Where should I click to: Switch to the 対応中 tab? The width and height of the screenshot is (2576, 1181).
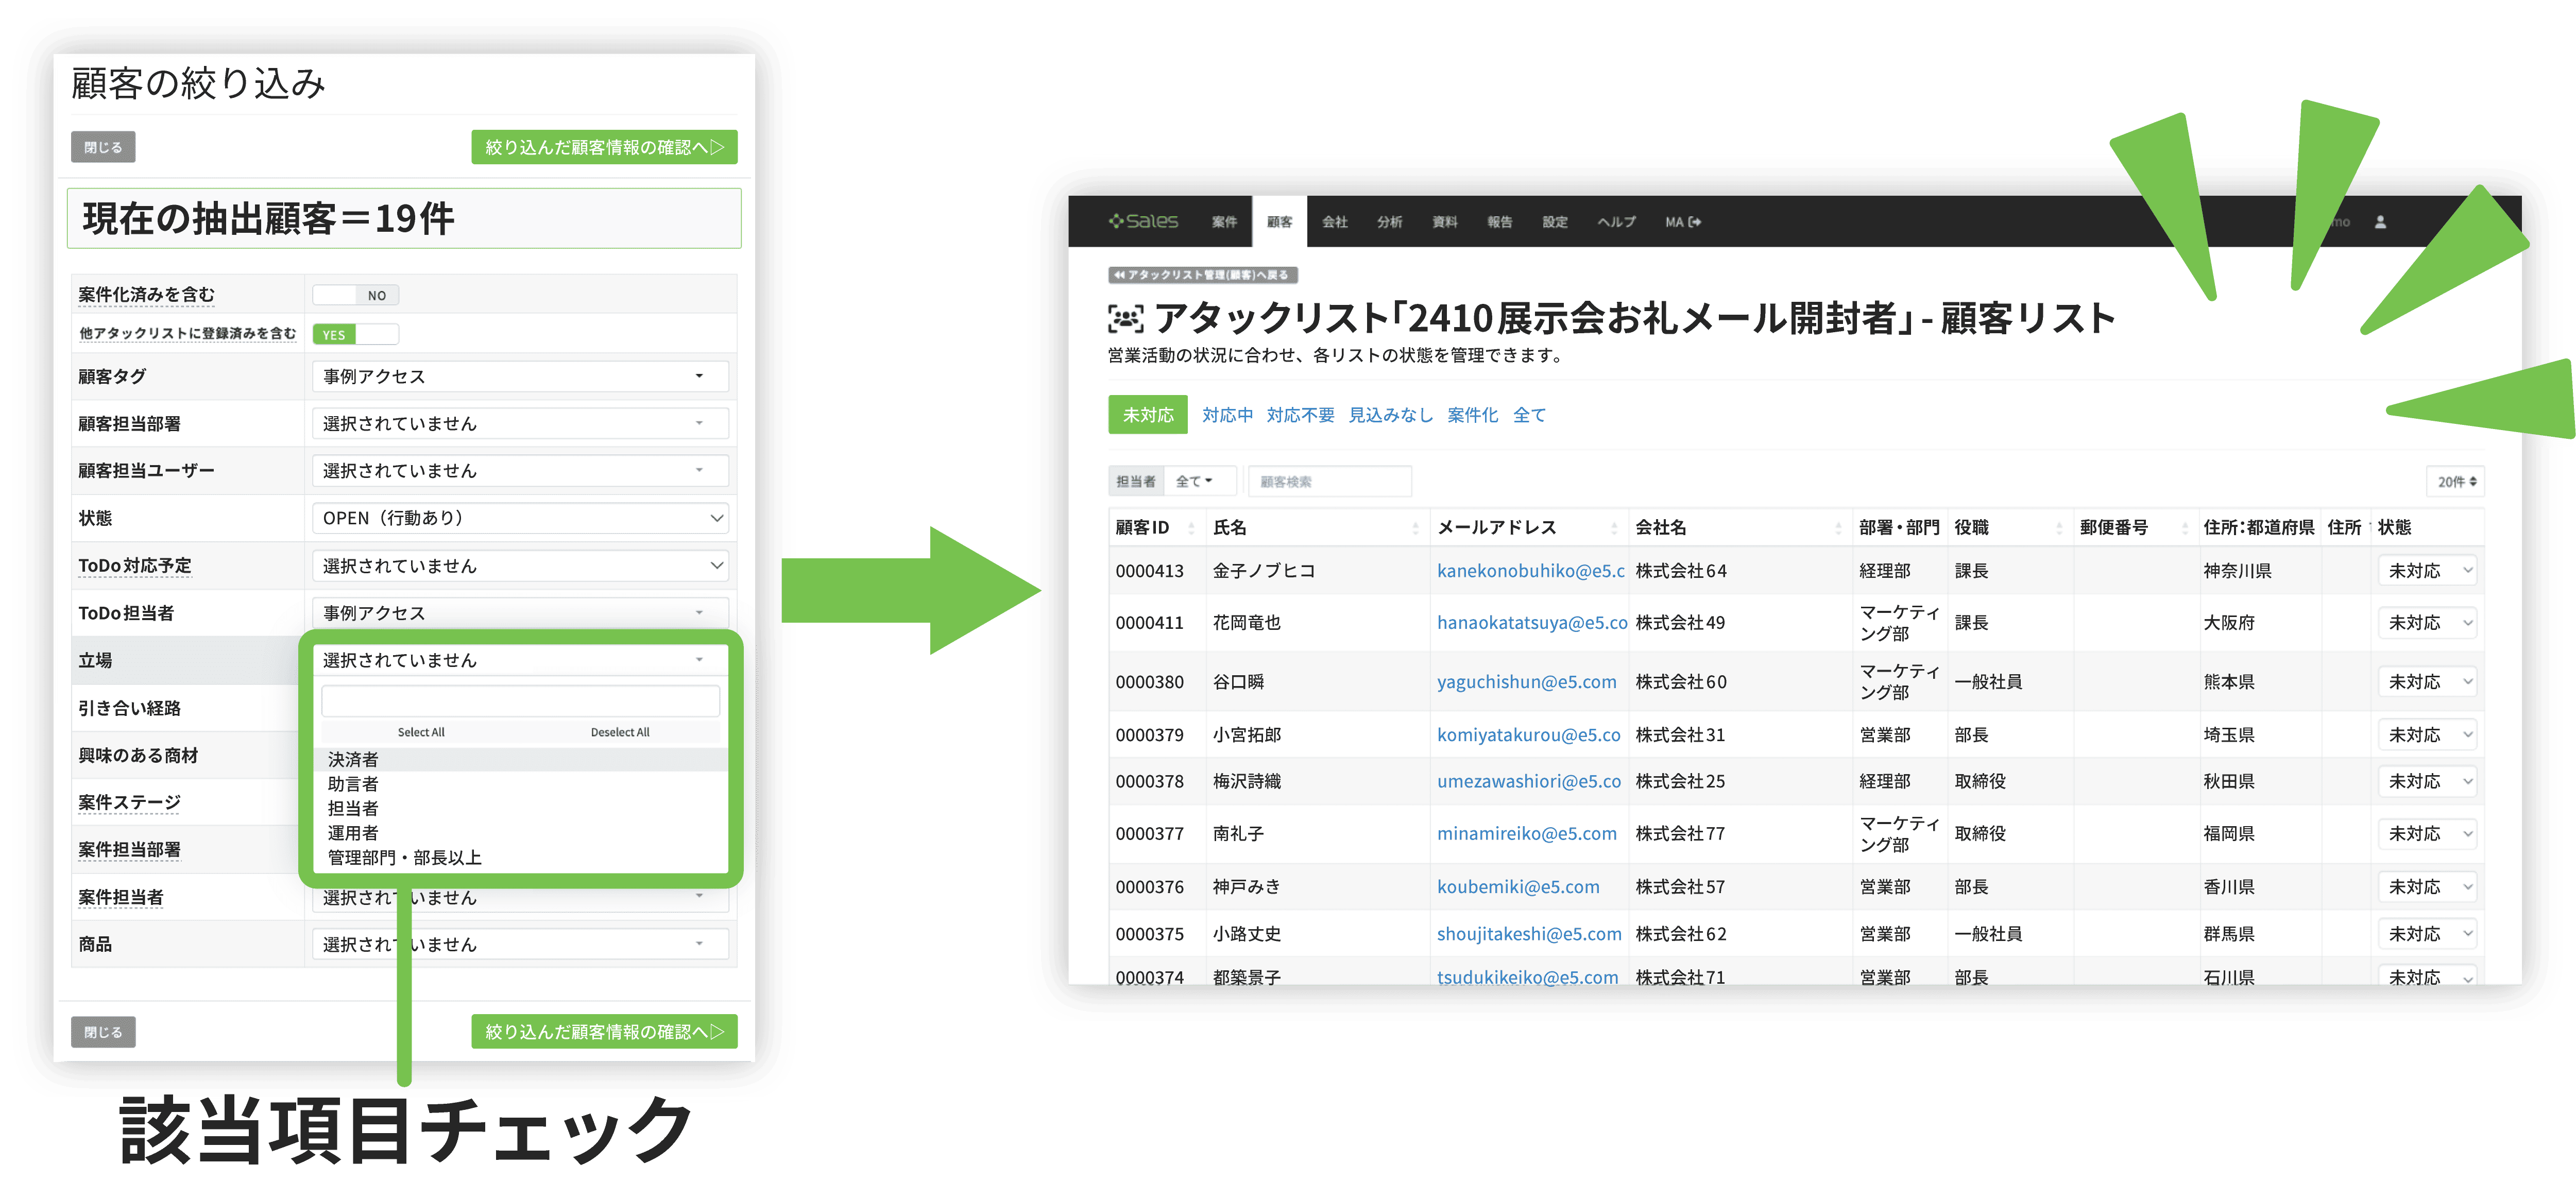pos(1227,415)
